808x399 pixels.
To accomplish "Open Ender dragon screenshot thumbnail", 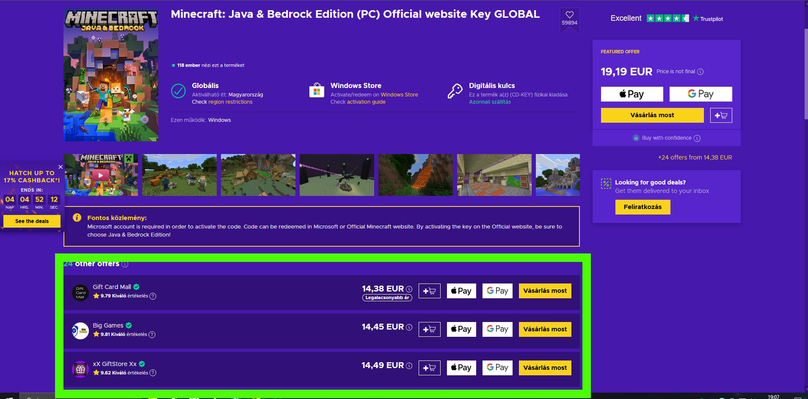I will coord(337,175).
